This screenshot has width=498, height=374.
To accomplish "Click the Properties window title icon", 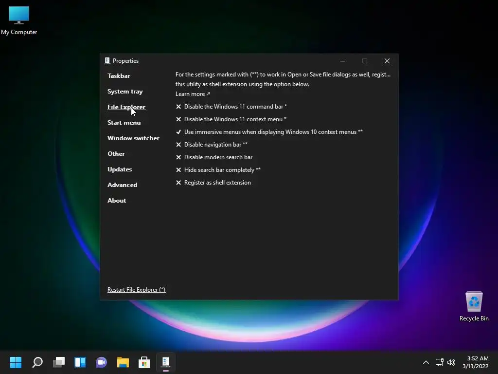I will click(107, 60).
